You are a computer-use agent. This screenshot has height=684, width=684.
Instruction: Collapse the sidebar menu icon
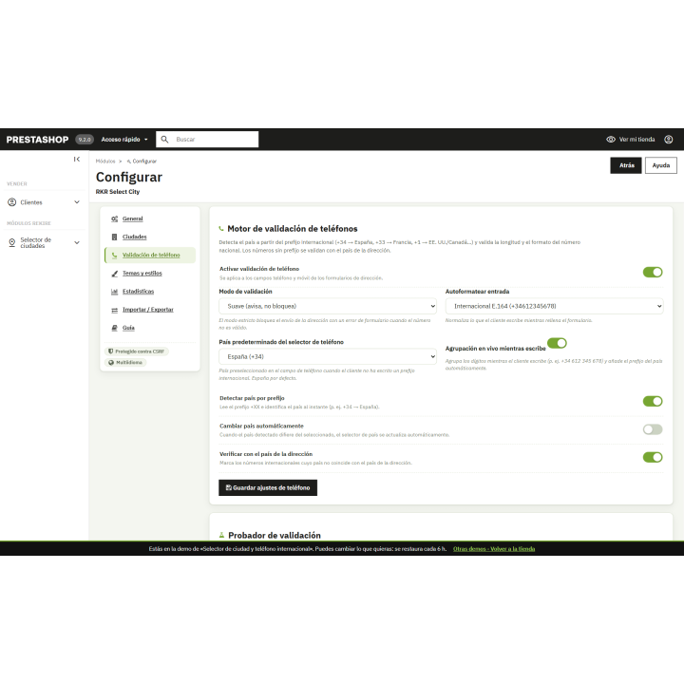click(x=77, y=160)
